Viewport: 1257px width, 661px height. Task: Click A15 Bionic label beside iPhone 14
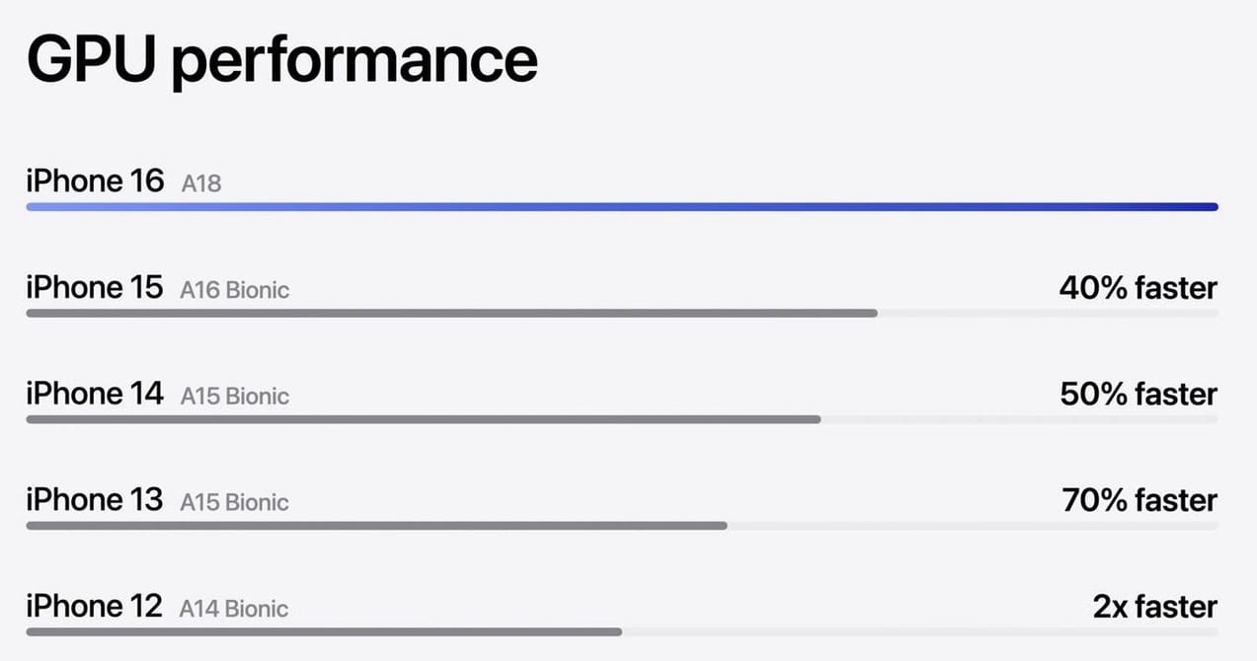pos(235,397)
